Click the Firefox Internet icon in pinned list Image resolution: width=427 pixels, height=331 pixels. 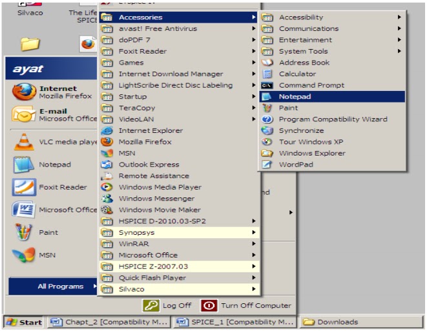tap(24, 92)
